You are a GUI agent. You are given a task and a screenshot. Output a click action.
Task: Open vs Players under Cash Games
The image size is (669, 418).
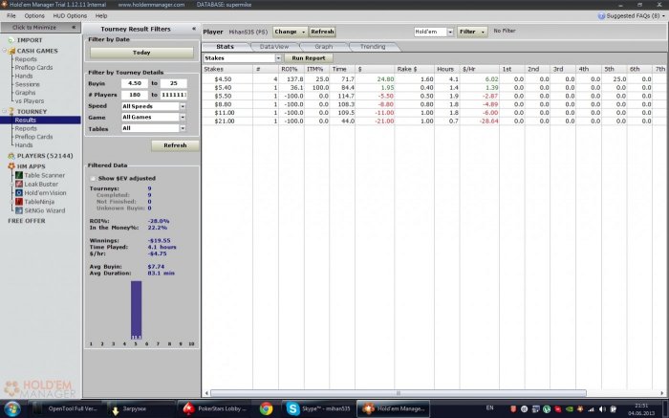coord(30,101)
